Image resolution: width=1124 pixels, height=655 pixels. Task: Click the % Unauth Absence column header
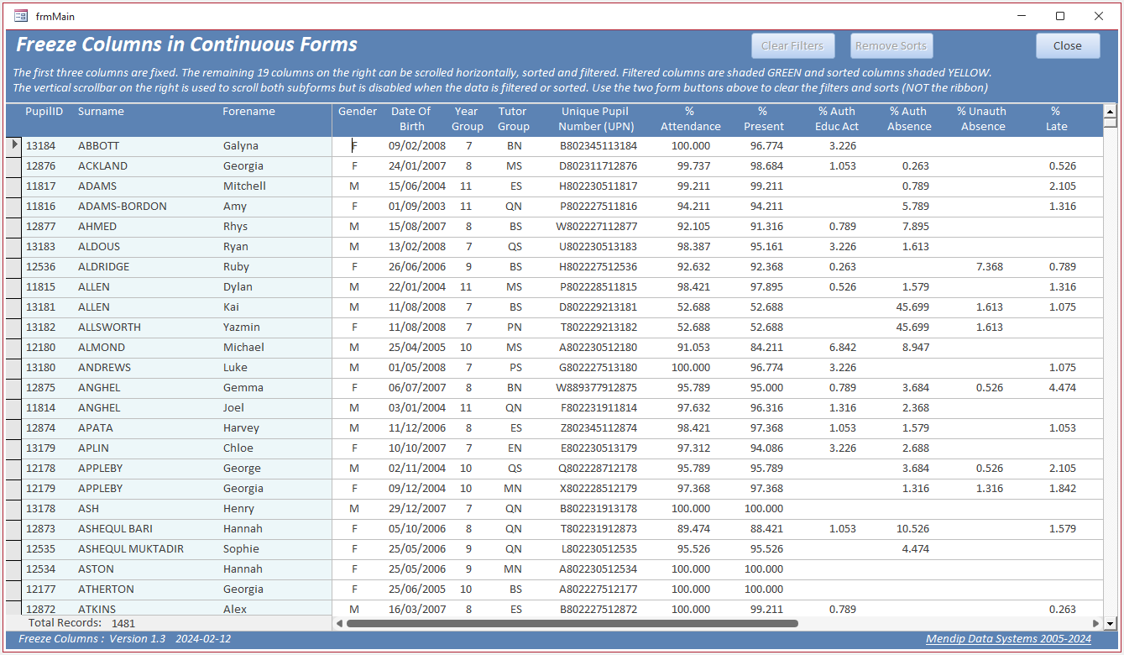coord(982,118)
